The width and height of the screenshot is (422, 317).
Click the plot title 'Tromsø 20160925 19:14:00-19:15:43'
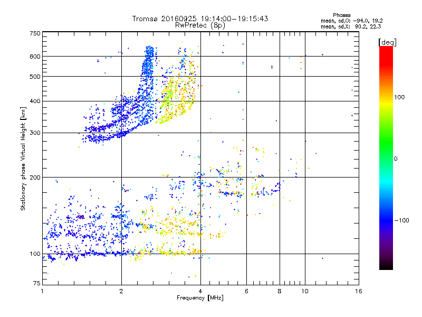coord(200,18)
